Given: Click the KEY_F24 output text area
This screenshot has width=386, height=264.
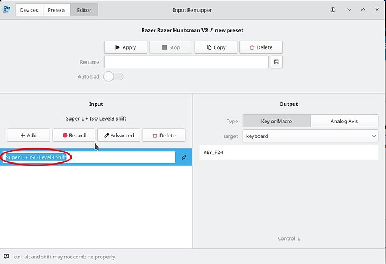Looking at the screenshot, I should click(x=289, y=152).
